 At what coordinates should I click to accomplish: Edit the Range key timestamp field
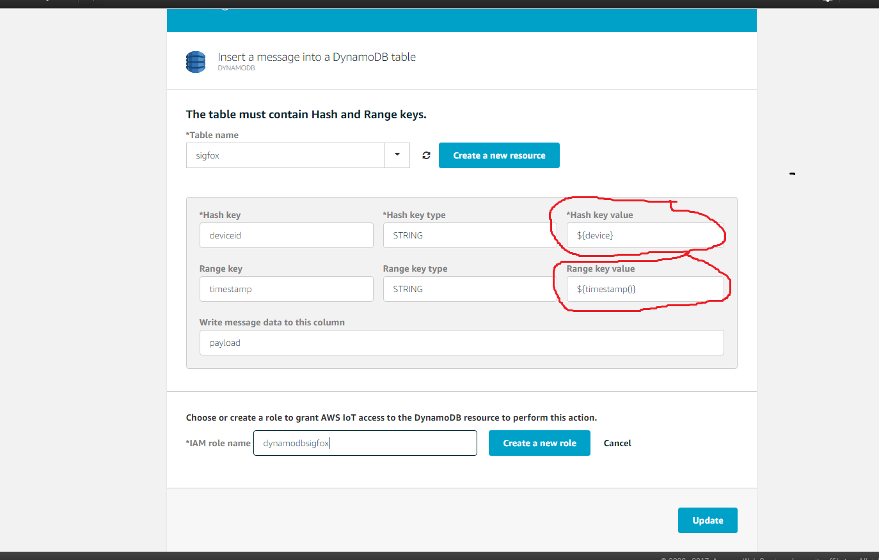(x=286, y=289)
